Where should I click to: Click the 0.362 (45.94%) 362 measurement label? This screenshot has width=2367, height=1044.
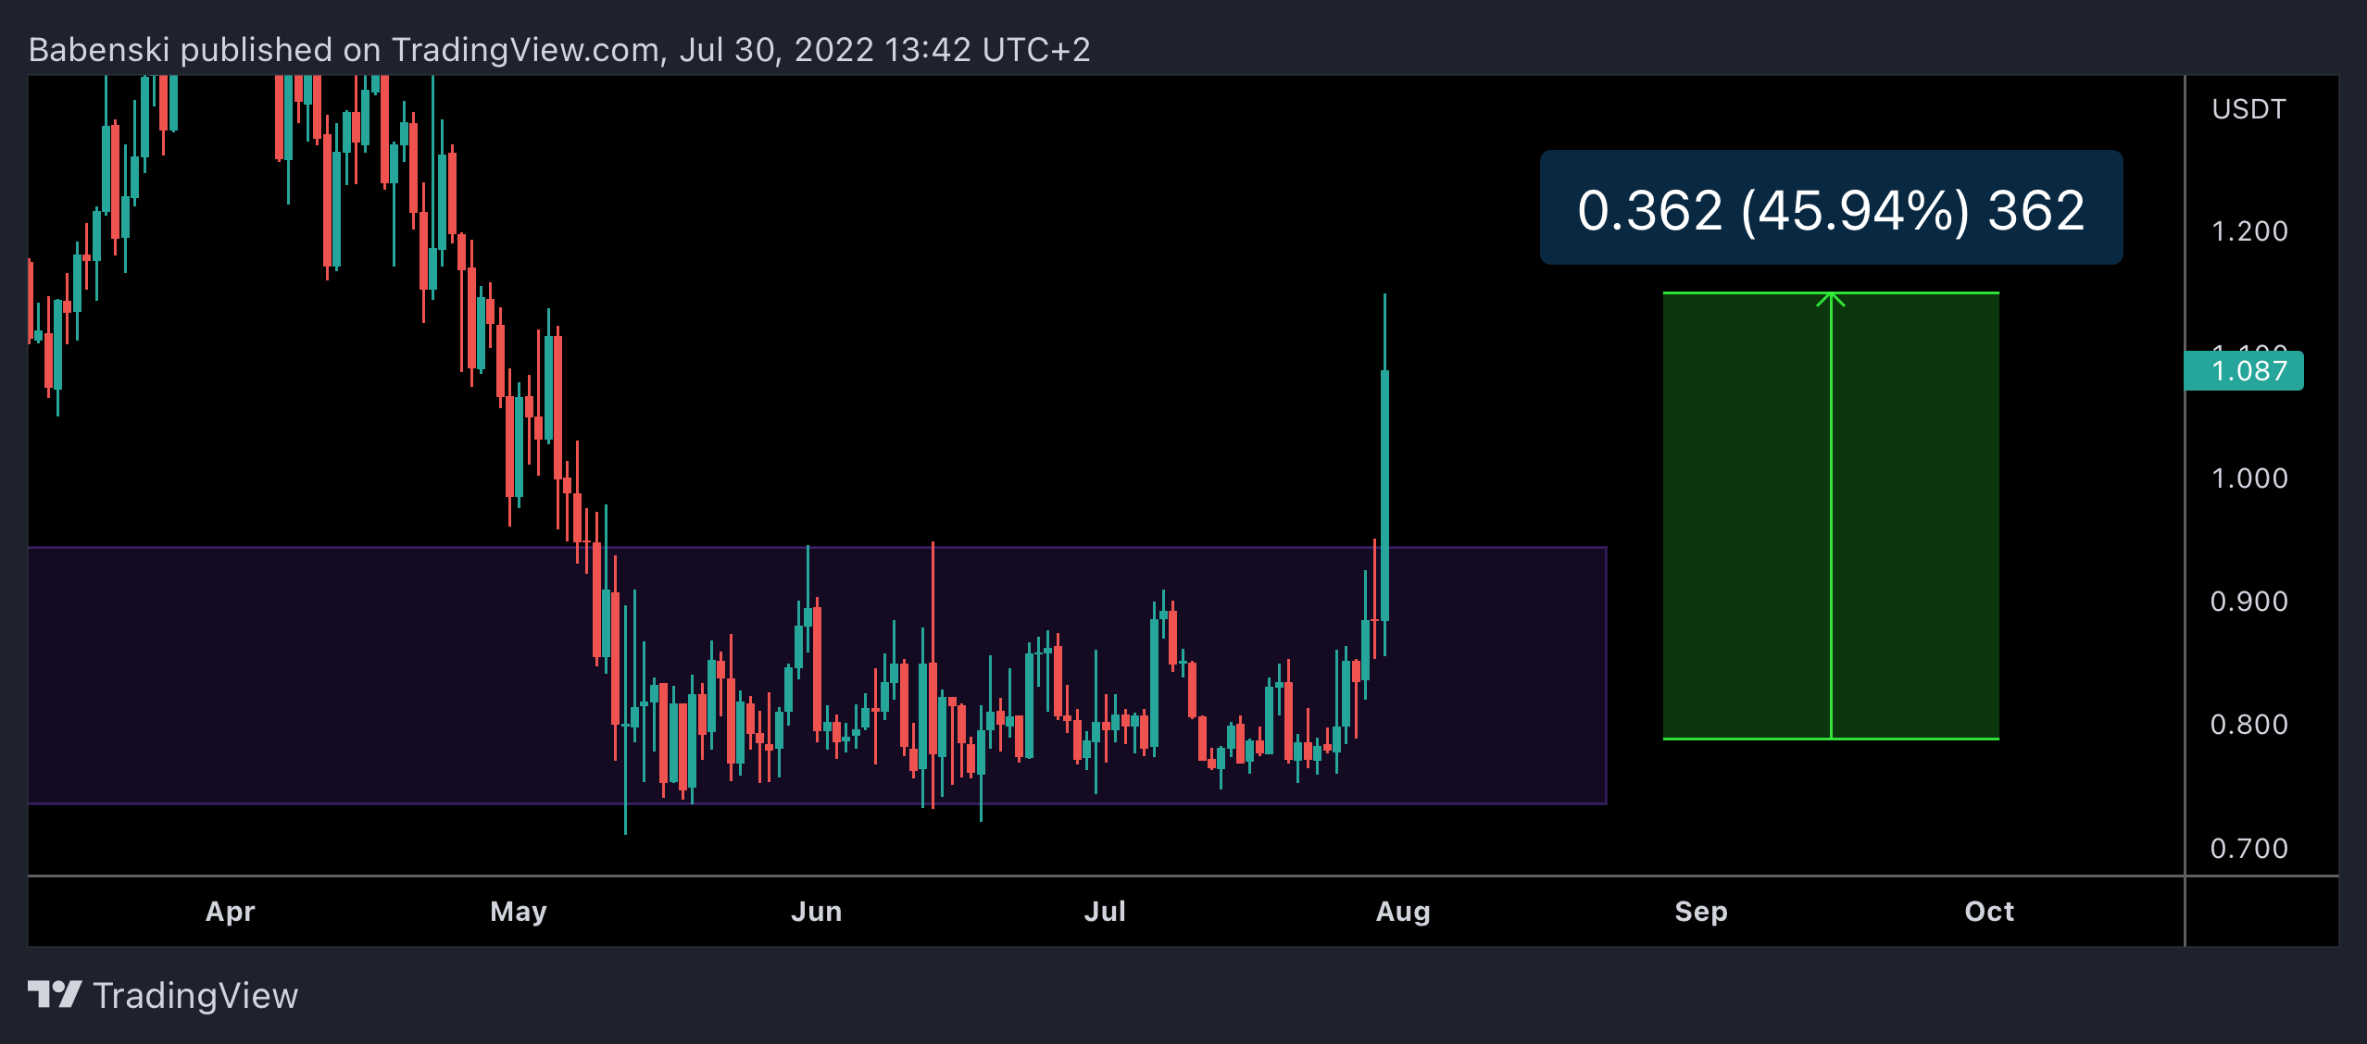1831,208
